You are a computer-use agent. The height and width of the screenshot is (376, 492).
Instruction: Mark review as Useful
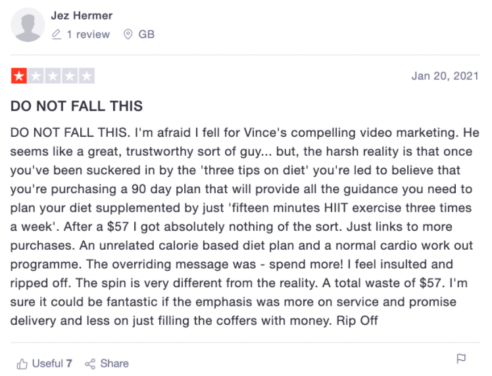point(44,364)
